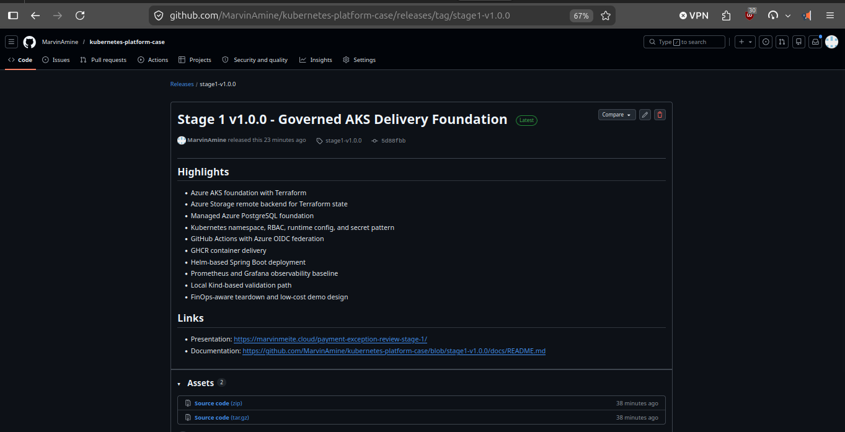The width and height of the screenshot is (845, 432).
Task: Select text 'GHCR container delivery'
Action: pos(228,250)
